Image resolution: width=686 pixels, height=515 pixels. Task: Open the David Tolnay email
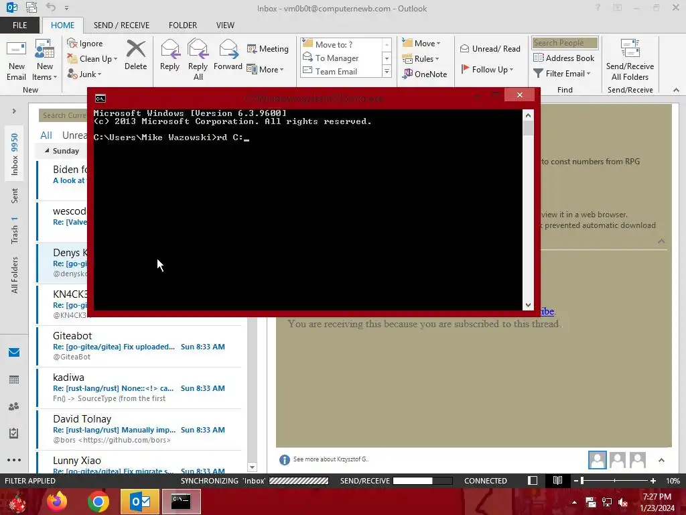pyautogui.click(x=139, y=429)
